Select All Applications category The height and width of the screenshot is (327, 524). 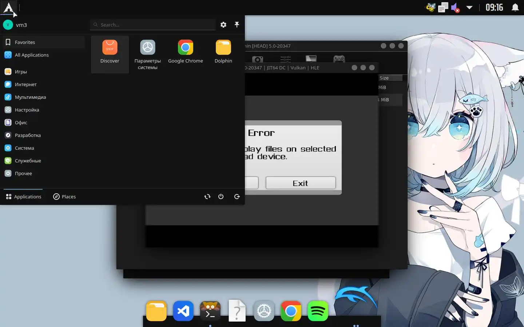pos(44,55)
